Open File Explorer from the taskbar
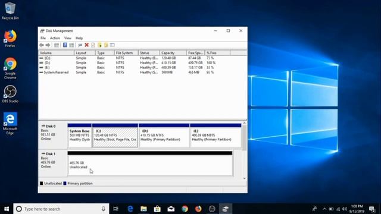Image resolution: width=381 pixels, height=214 pixels. point(143,209)
